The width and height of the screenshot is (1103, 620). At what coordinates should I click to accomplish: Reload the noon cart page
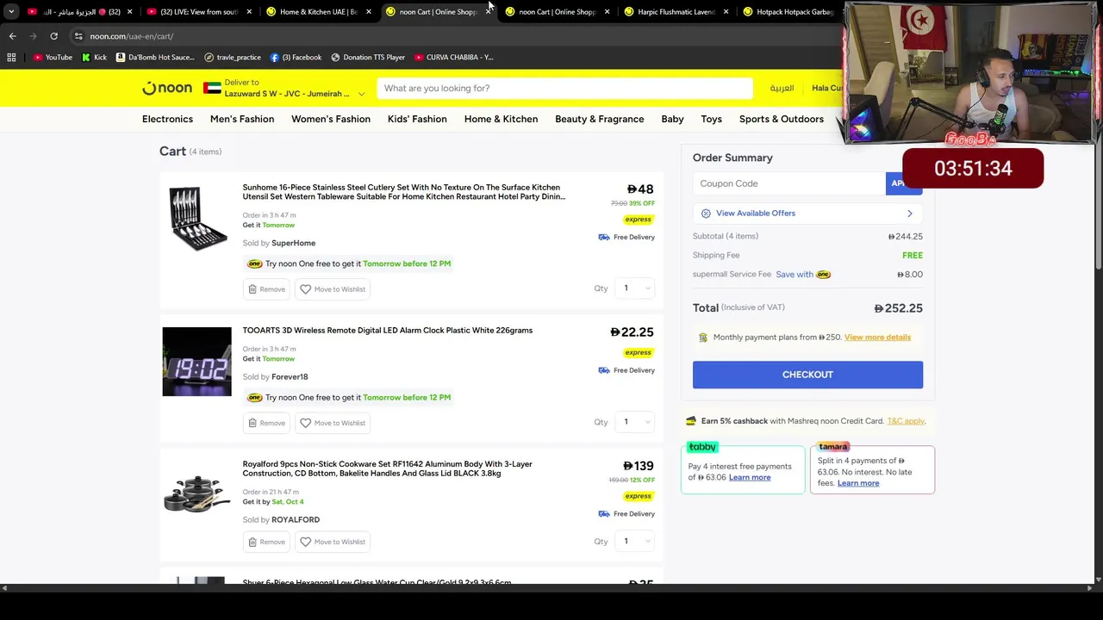[x=53, y=36]
